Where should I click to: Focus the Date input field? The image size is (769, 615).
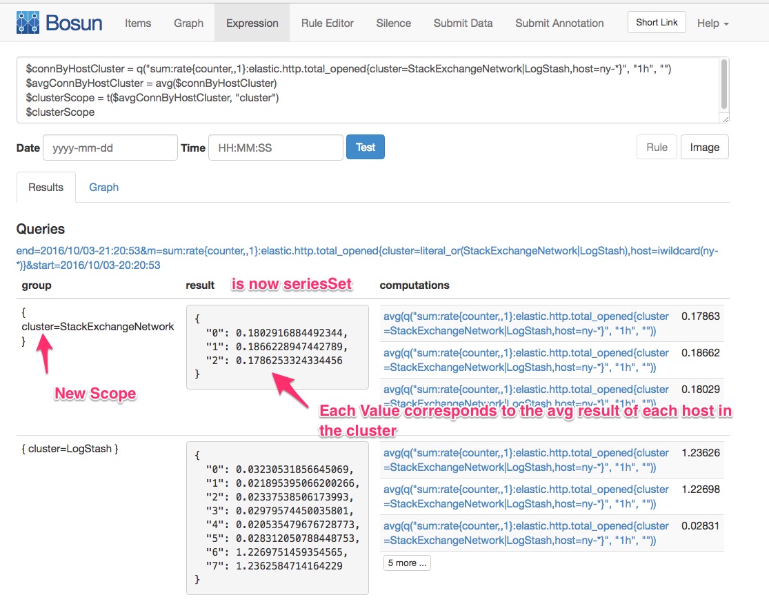coord(110,148)
